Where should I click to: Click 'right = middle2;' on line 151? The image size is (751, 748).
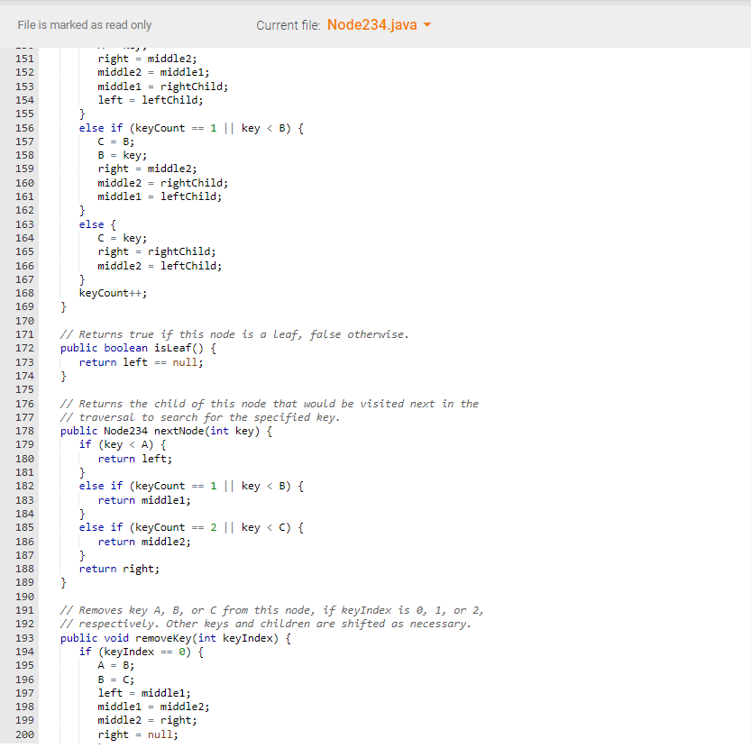point(148,59)
